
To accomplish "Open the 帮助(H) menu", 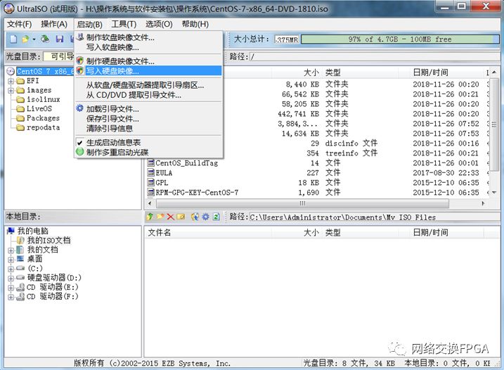I will 195,24.
